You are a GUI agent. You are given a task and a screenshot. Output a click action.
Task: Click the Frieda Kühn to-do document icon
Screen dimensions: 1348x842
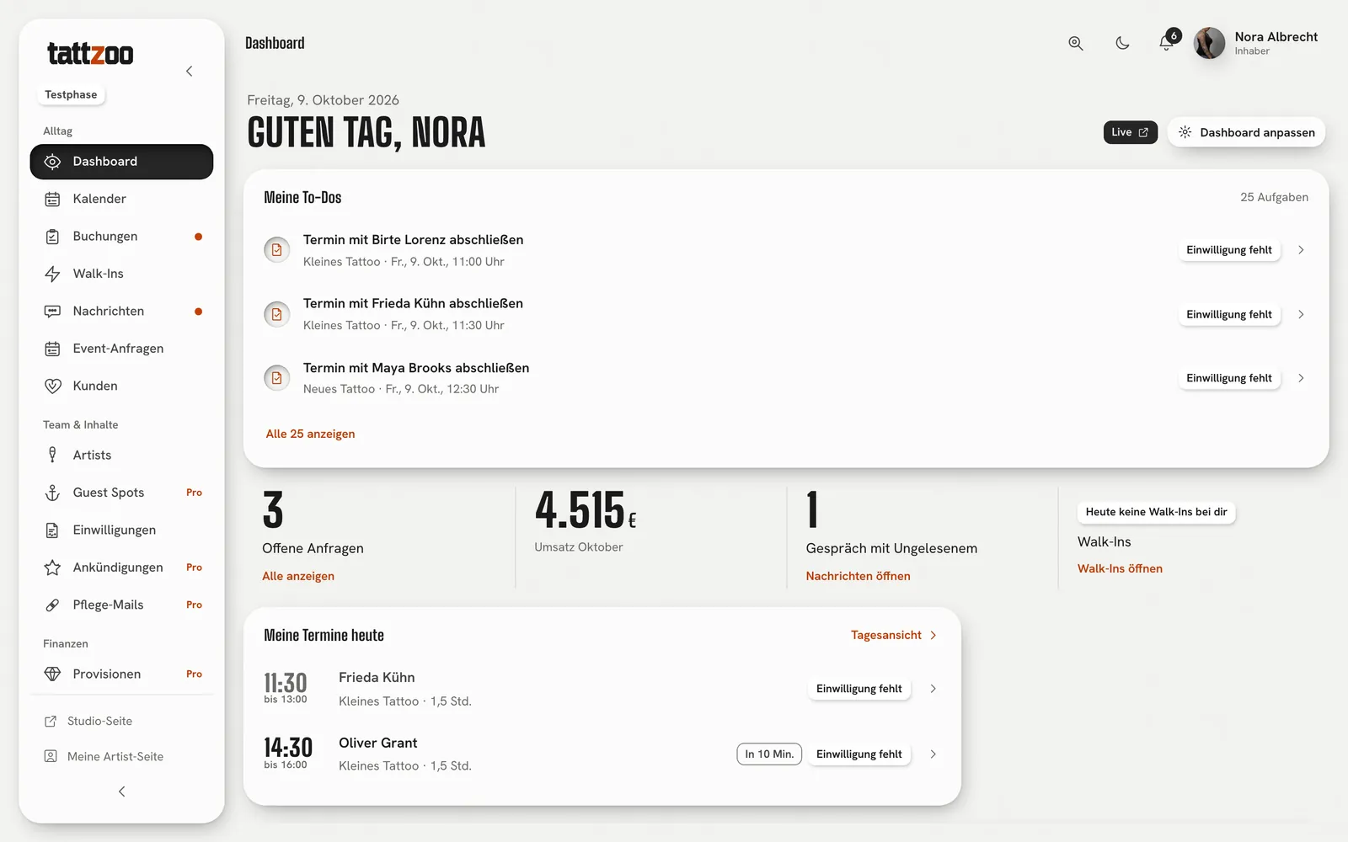click(x=277, y=314)
